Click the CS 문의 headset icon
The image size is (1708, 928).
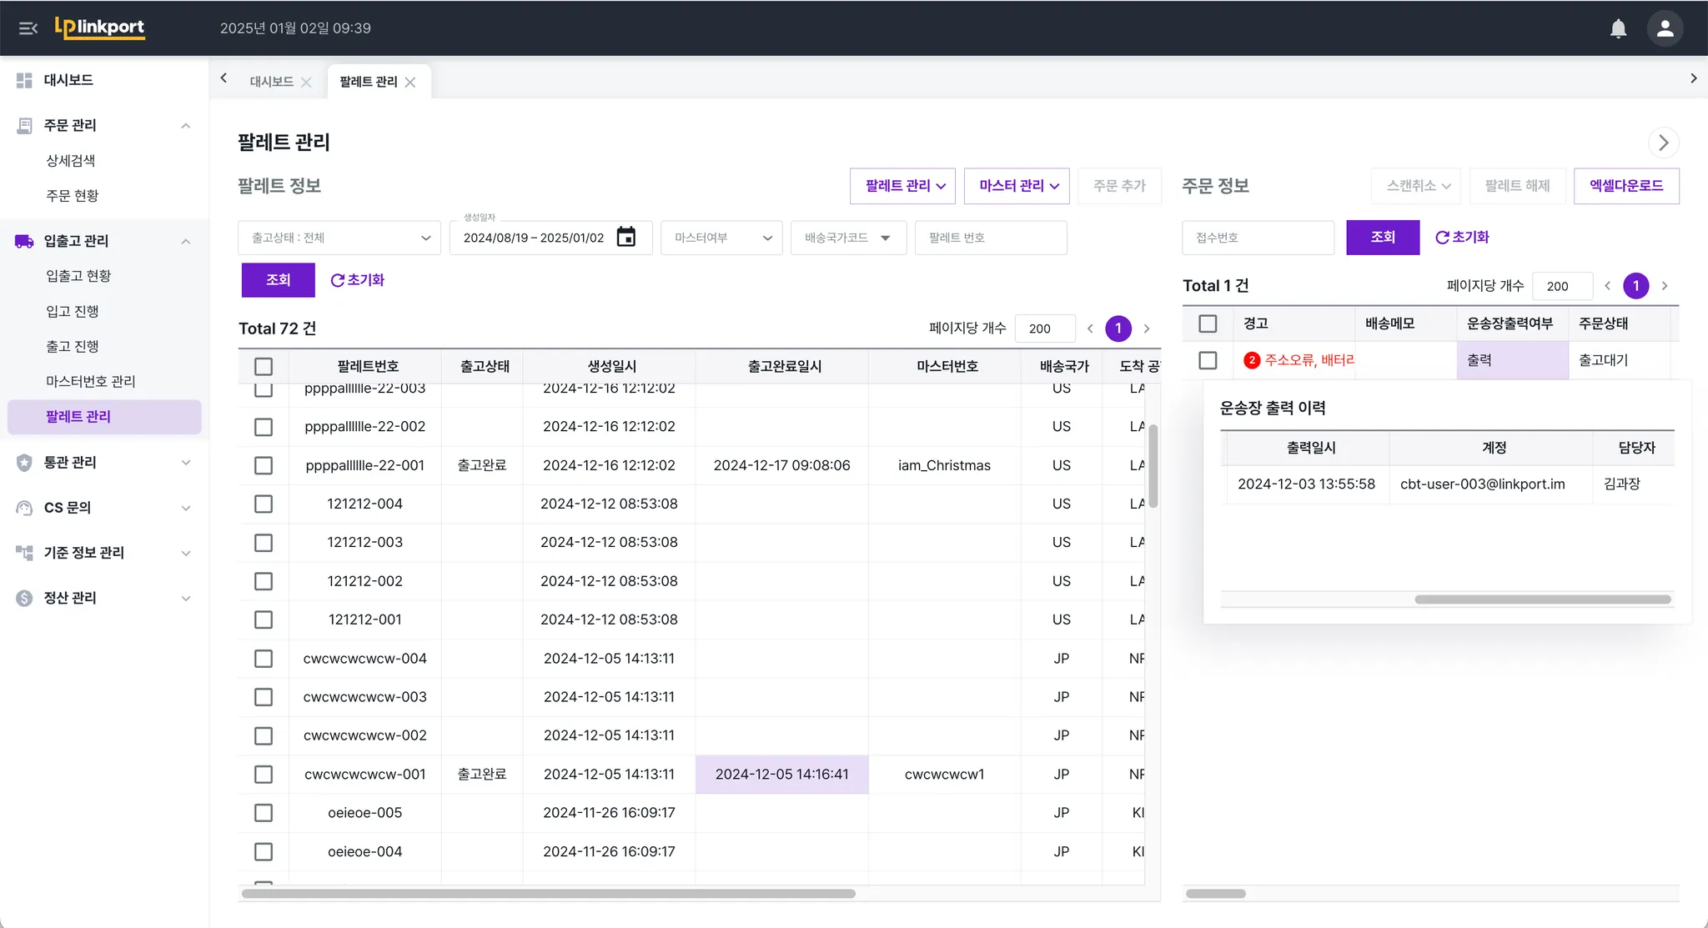24,508
